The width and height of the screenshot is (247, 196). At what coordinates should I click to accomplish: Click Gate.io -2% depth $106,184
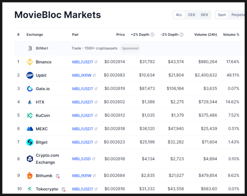[x=175, y=88]
